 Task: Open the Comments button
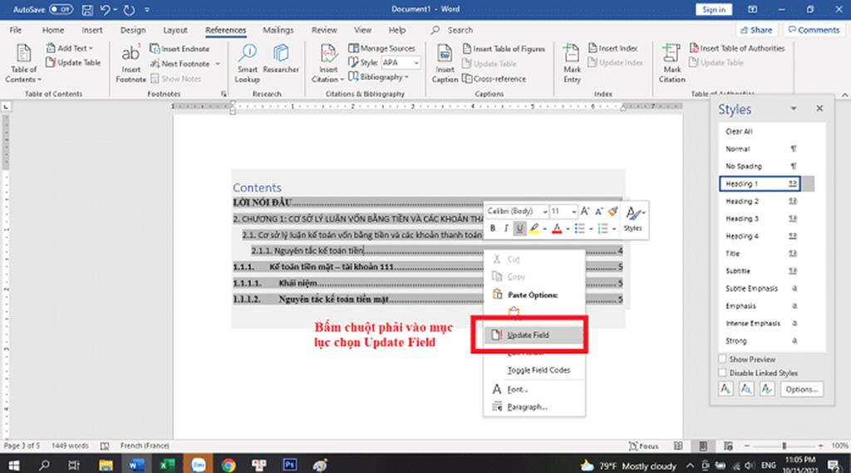point(814,31)
